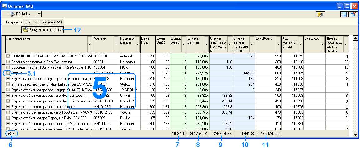The width and height of the screenshot is (360, 148).
Task: Open the Общ.кол-во column filter dropdown
Action: pyautogui.click(x=184, y=44)
